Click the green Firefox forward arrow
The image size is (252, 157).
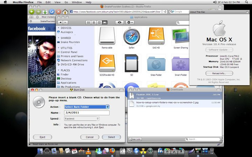(38, 12)
